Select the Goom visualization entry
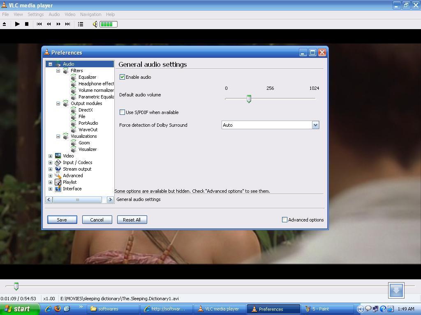This screenshot has height=315, width=421. coord(84,143)
